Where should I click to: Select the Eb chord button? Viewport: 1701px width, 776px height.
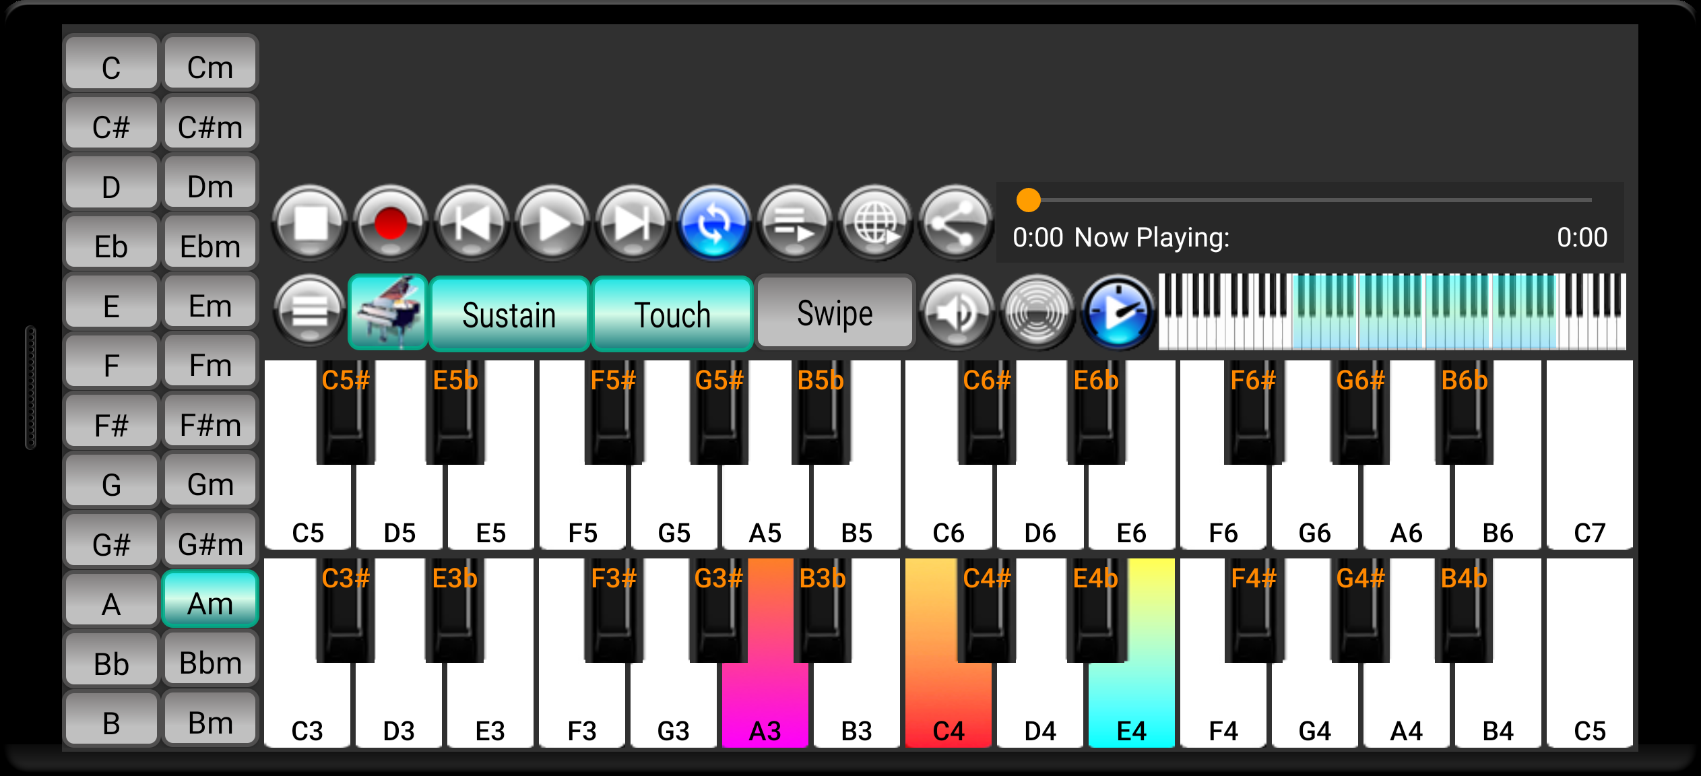point(111,243)
